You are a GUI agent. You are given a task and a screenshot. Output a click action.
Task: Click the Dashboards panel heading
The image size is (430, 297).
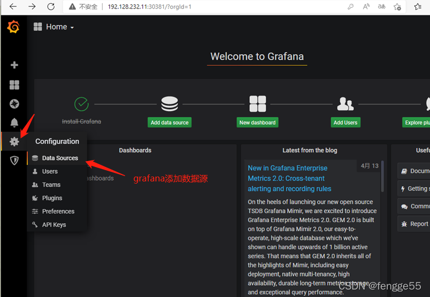135,150
